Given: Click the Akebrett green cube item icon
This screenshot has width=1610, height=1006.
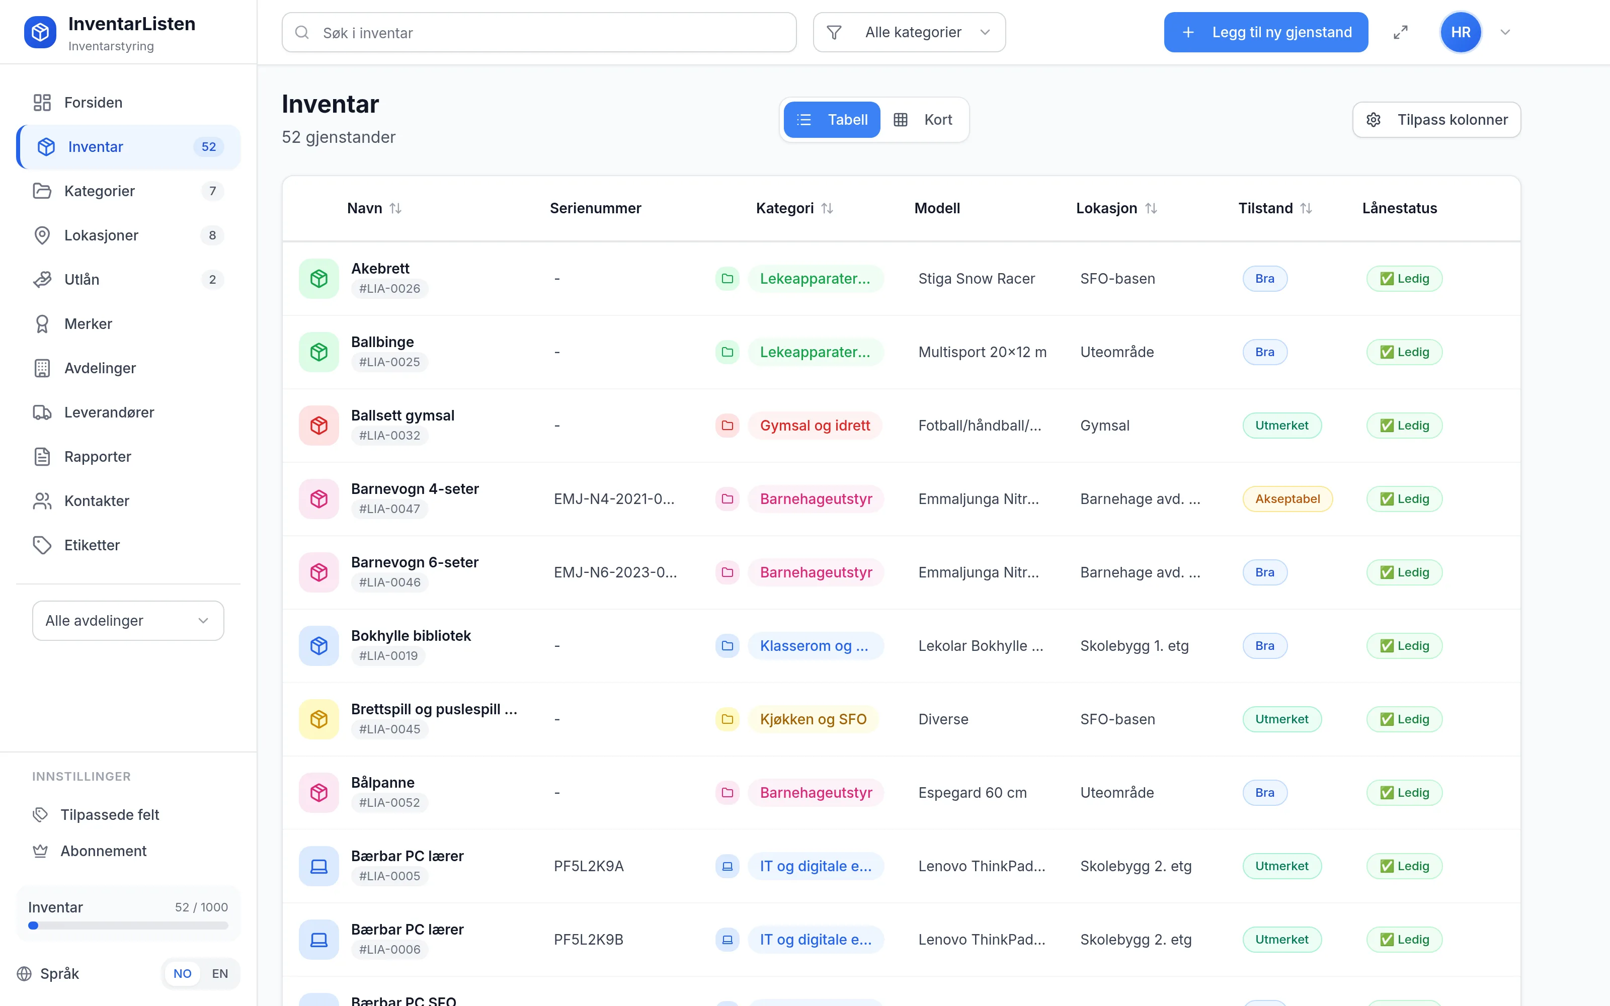Looking at the screenshot, I should click(318, 278).
